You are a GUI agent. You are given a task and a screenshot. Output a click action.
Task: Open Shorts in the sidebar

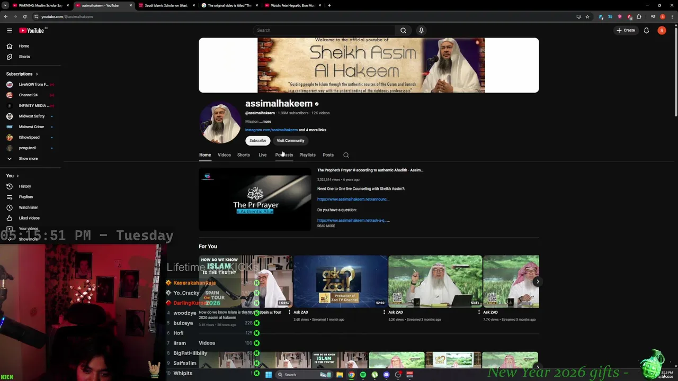pyautogui.click(x=30, y=57)
